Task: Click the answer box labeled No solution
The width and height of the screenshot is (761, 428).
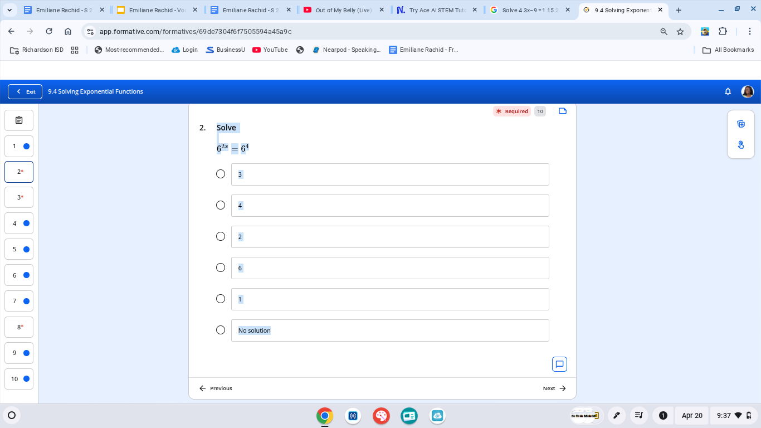Action: pyautogui.click(x=390, y=330)
